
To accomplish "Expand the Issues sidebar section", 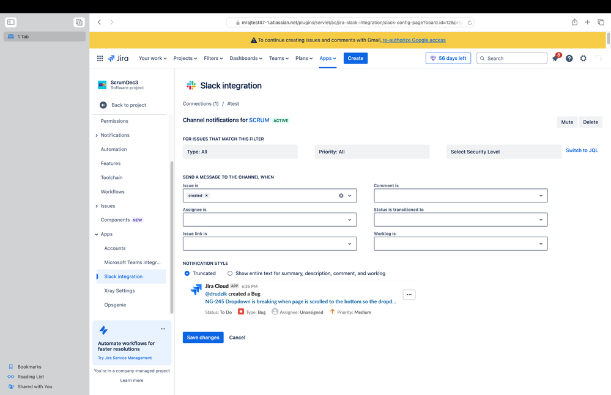I will tap(97, 206).
